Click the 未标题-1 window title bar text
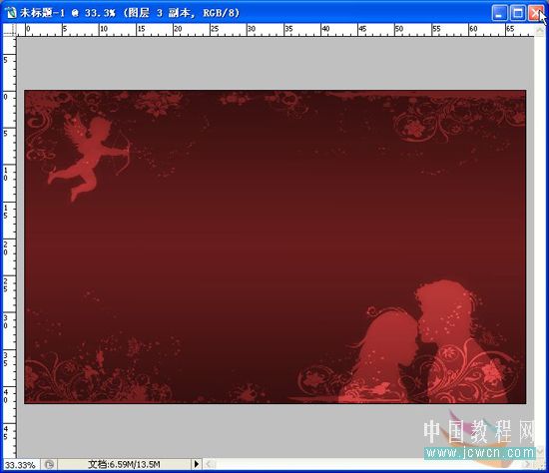 130,13
